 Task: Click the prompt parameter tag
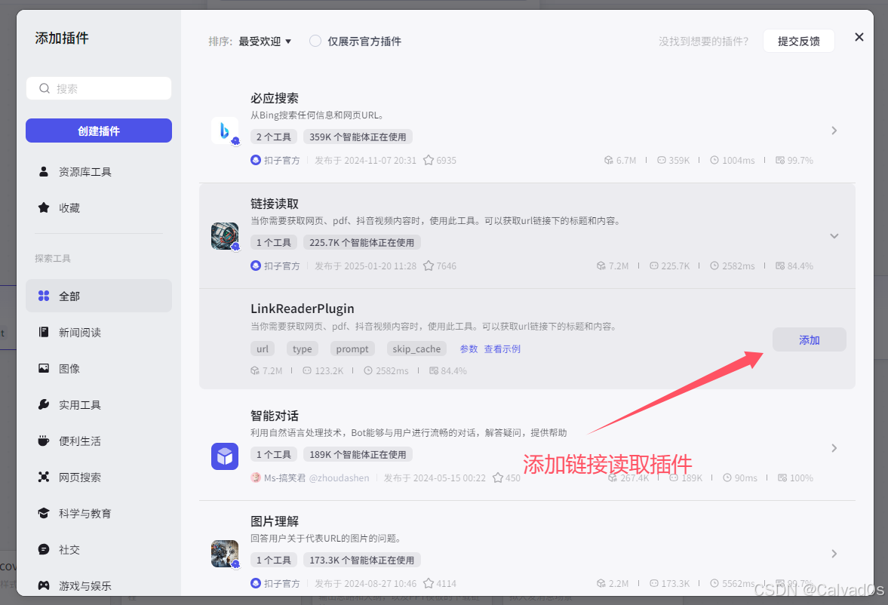352,349
